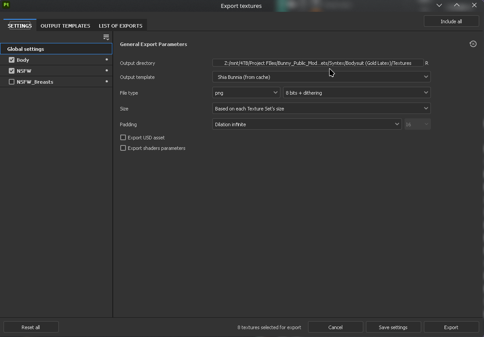
Task: Open the texture set list filter menu
Action: 106,37
